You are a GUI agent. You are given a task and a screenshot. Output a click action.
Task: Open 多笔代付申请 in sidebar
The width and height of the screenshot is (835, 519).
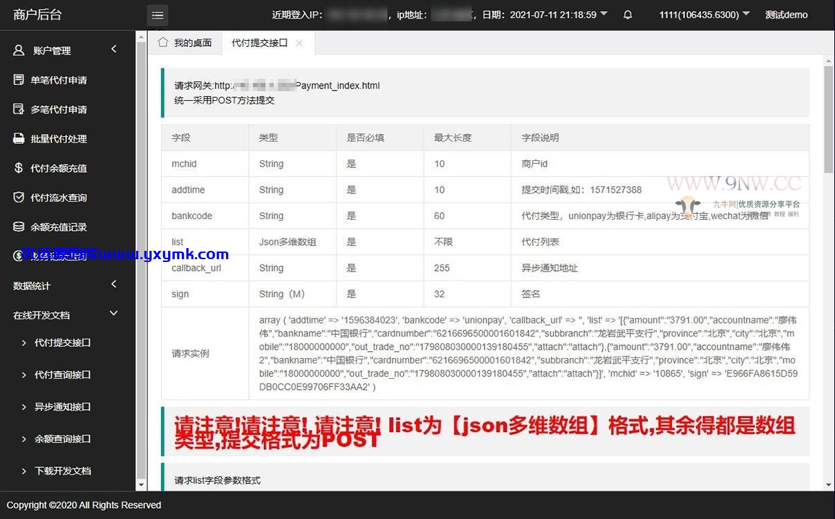[x=59, y=110]
